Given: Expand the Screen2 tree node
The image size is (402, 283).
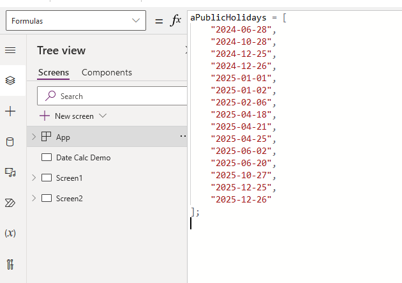Looking at the screenshot, I should point(34,198).
